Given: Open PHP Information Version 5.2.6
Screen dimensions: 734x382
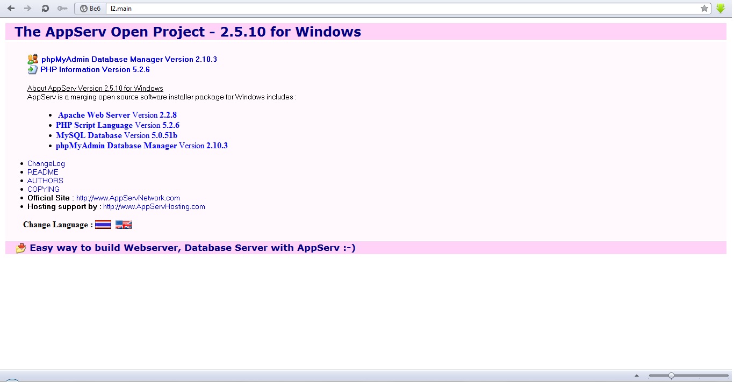Looking at the screenshot, I should point(95,69).
